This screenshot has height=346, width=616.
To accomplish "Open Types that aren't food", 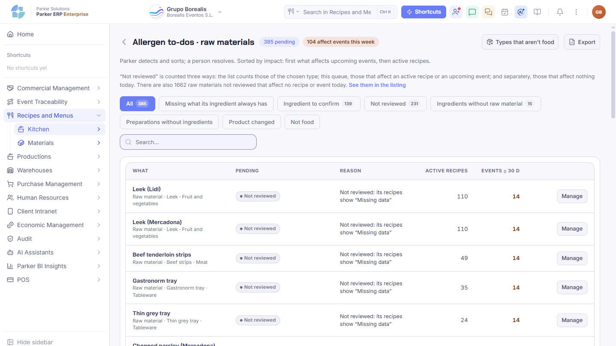I will point(520,42).
